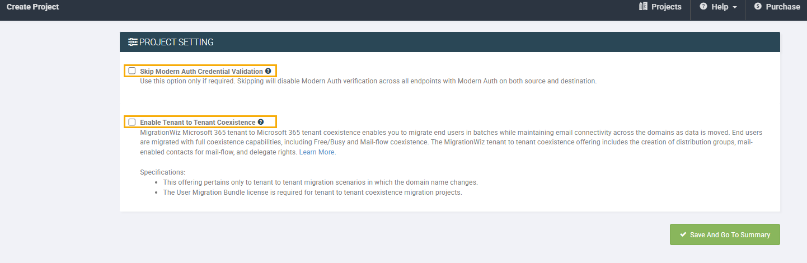This screenshot has width=807, height=263.
Task: Click help icon beside Tenant Coexistence label
Action: click(x=261, y=122)
